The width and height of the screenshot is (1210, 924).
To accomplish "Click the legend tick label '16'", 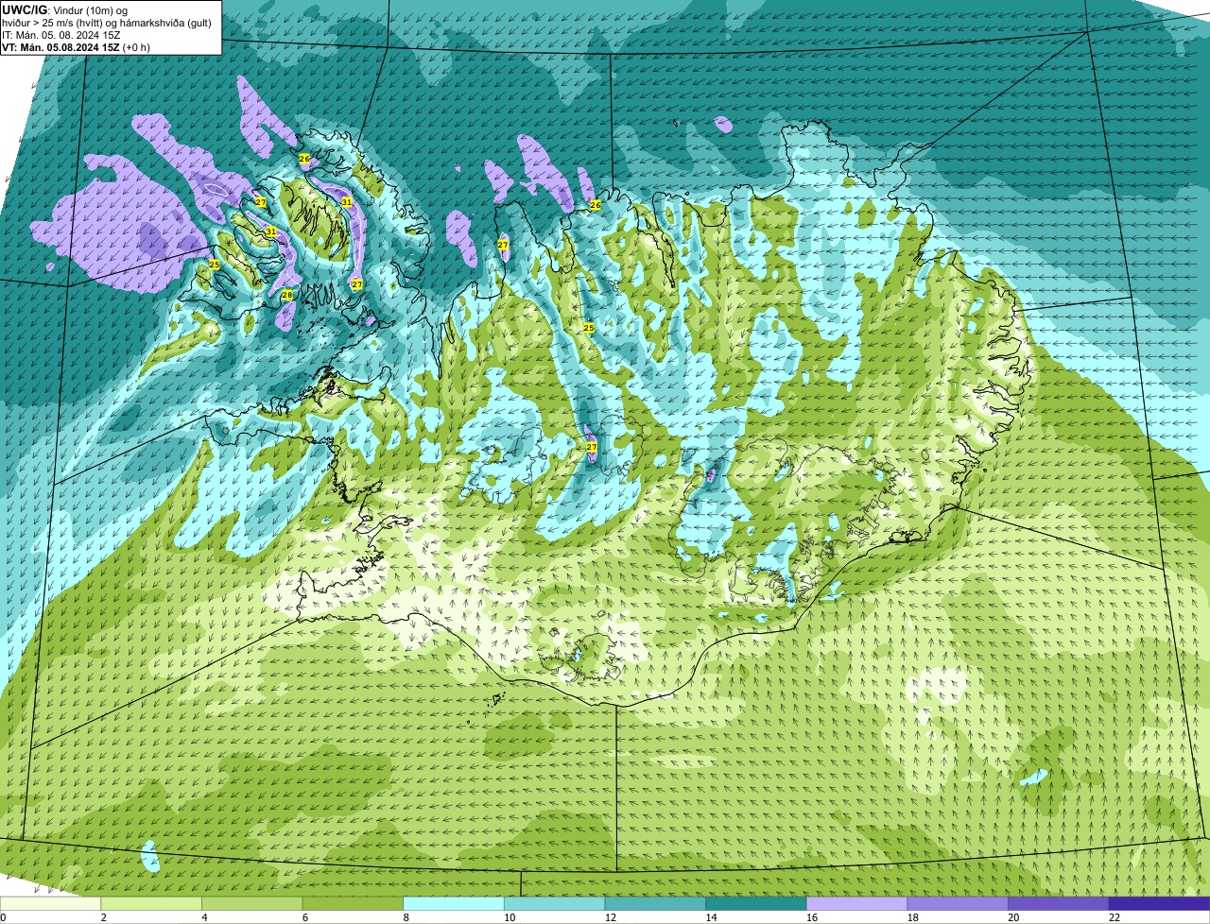I will coord(812,917).
